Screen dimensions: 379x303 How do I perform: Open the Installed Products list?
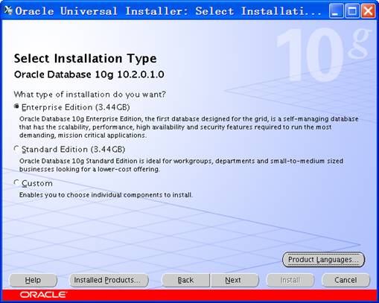click(109, 280)
